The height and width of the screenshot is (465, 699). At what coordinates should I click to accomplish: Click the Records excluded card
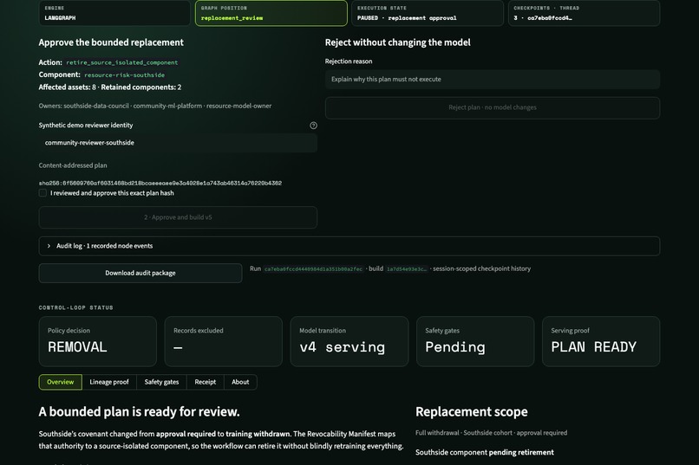[224, 341]
